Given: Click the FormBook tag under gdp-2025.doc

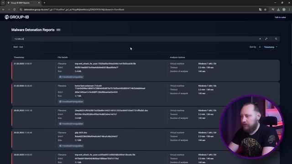Looking at the screenshot, I should click(71, 146).
